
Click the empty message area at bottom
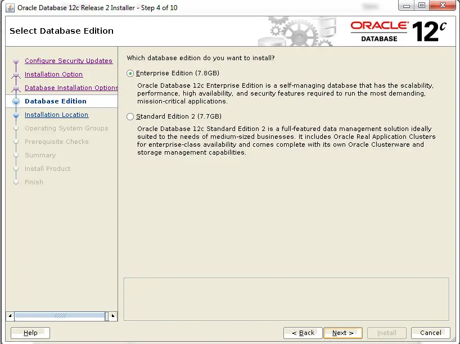tap(286, 299)
